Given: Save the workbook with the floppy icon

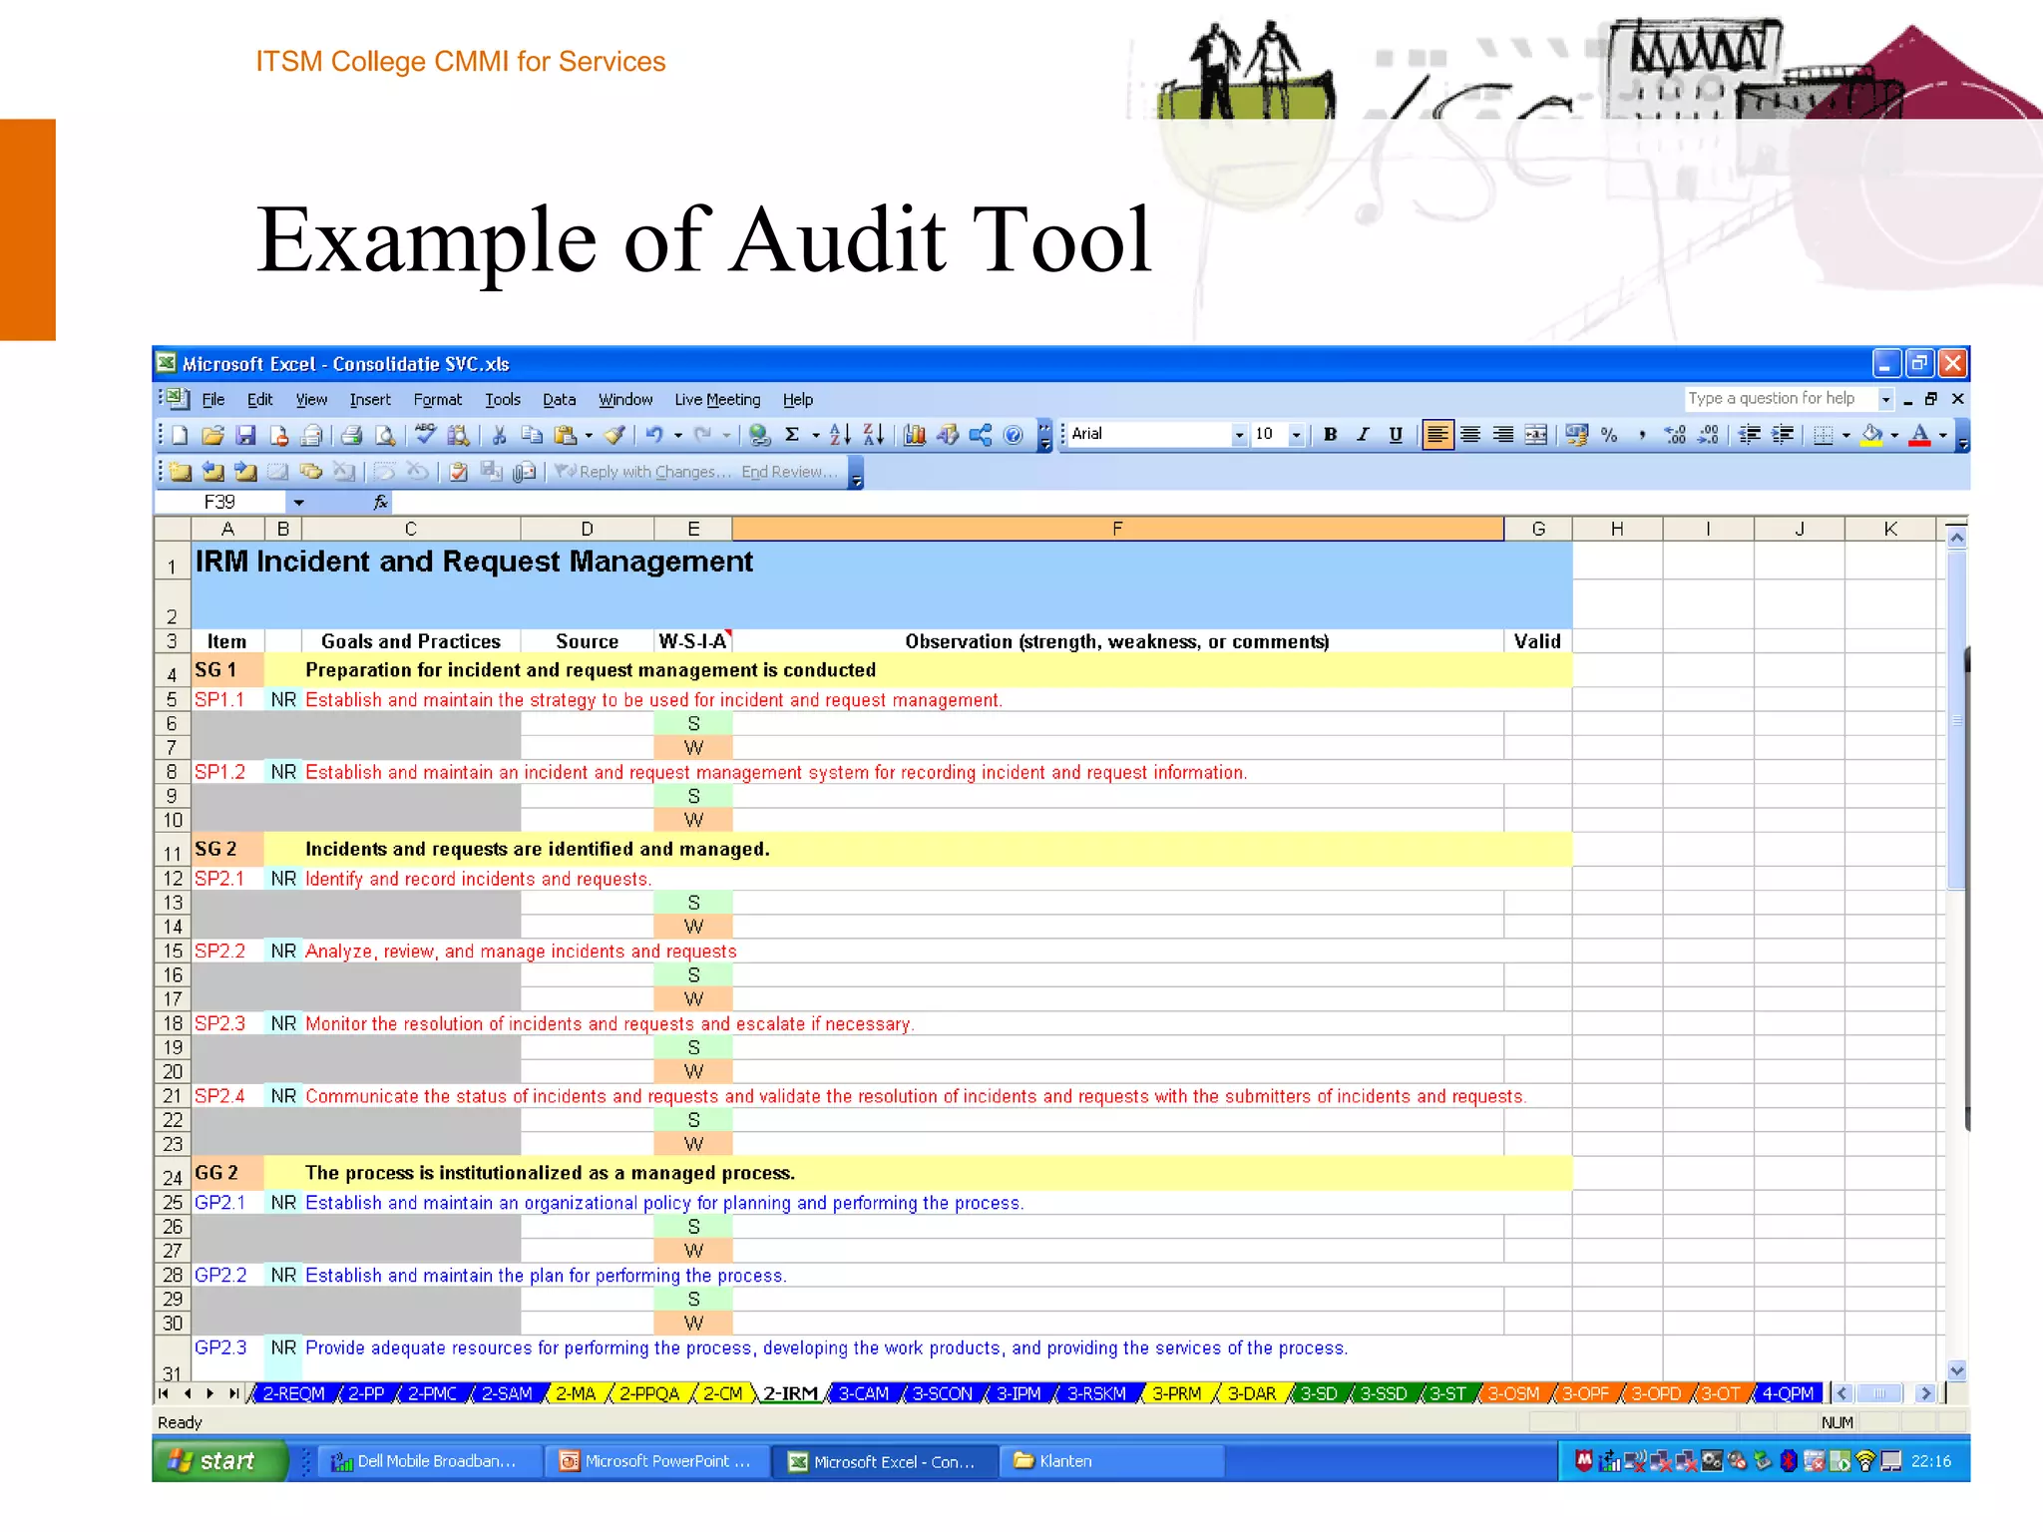Looking at the screenshot, I should click(245, 435).
